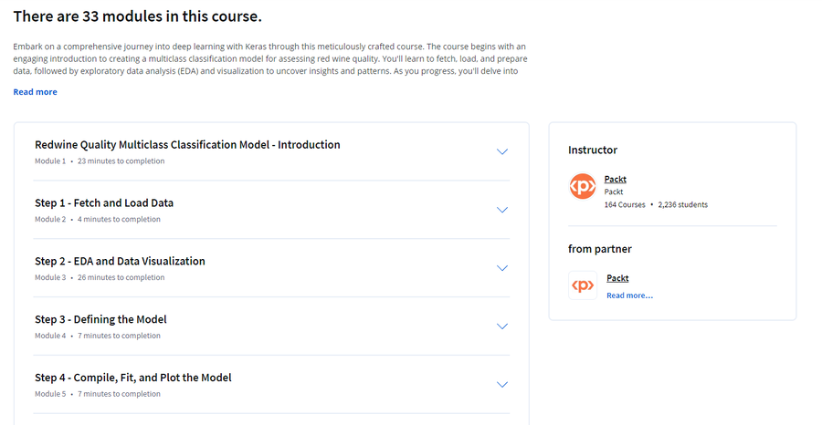
Task: Click Module 1's 23 minutes to completion text
Action: (121, 161)
